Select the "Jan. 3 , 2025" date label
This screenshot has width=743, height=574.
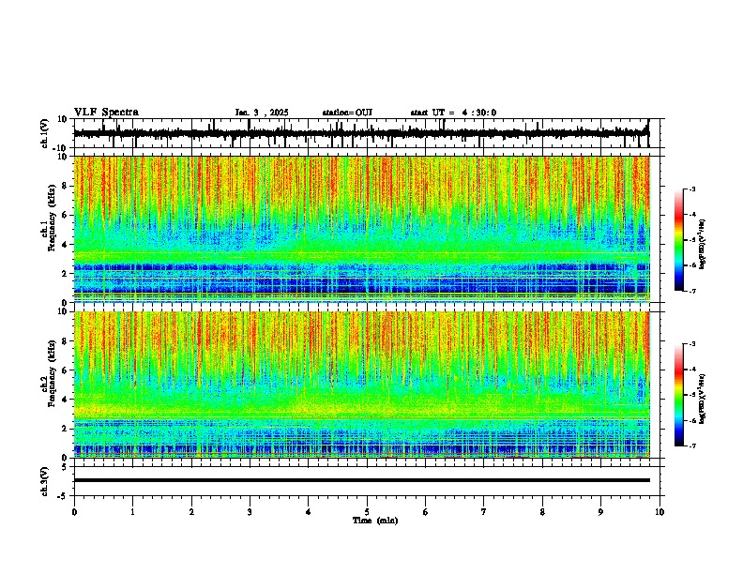(x=262, y=113)
